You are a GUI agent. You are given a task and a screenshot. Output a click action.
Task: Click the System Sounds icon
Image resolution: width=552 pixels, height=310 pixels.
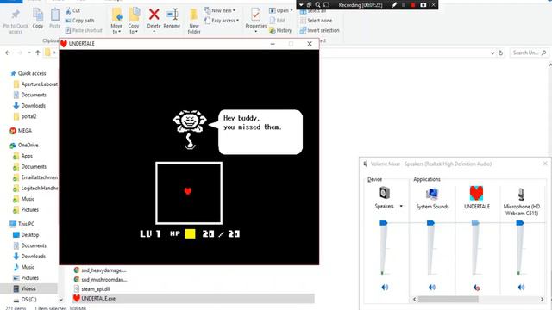click(x=432, y=194)
